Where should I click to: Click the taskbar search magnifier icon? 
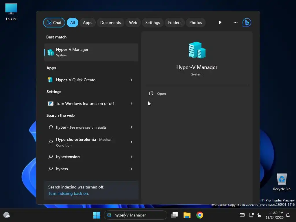point(109,215)
